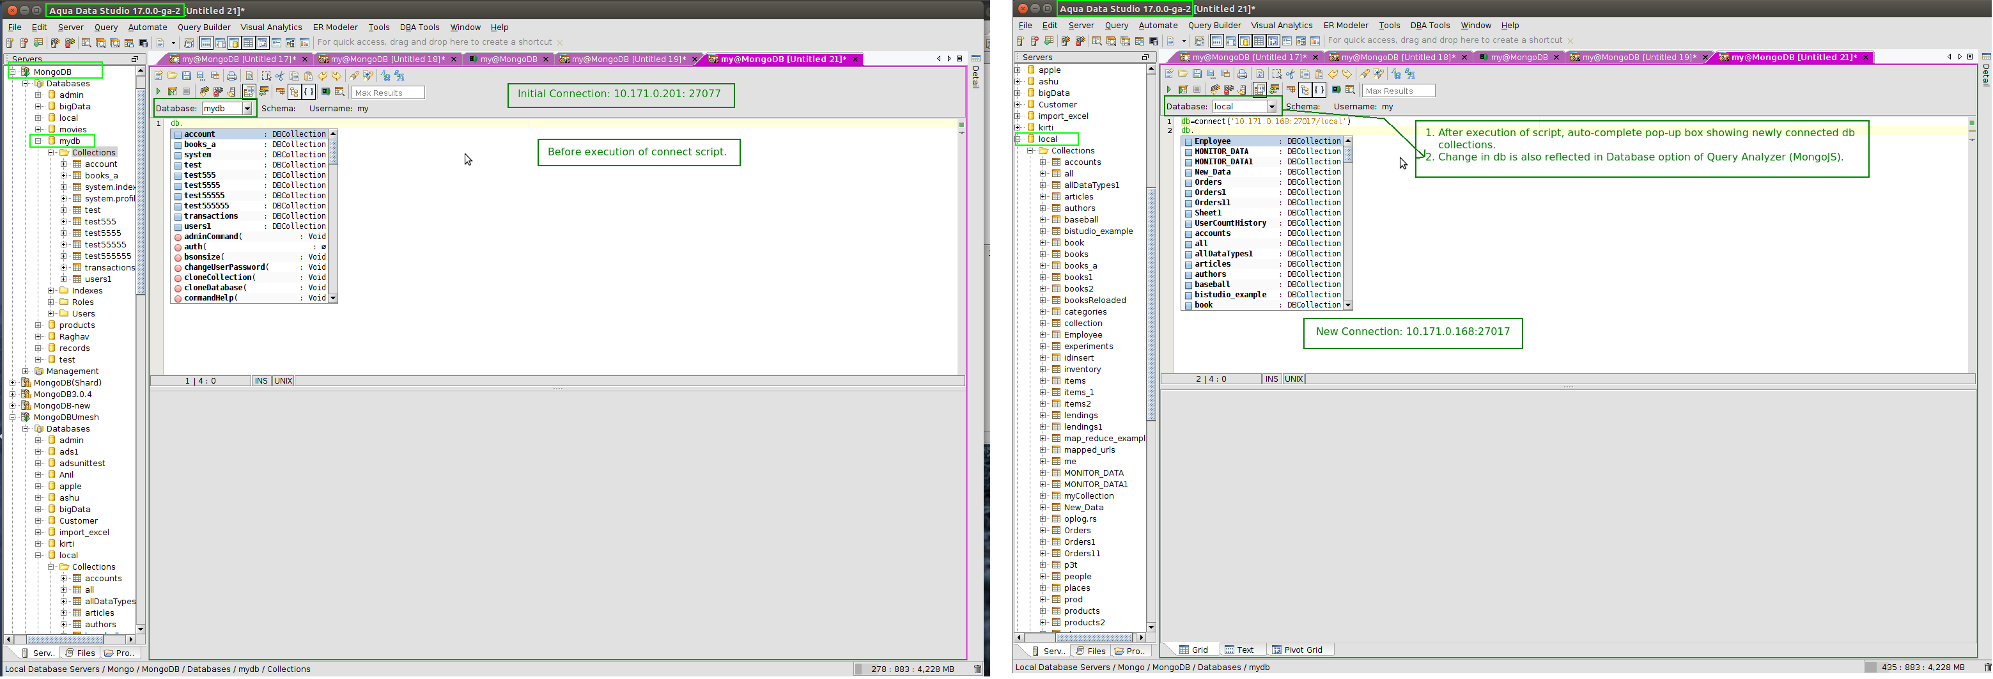Toggle grid results button in left query toolbar
Screen dimensions: 1993x679
[x=249, y=92]
